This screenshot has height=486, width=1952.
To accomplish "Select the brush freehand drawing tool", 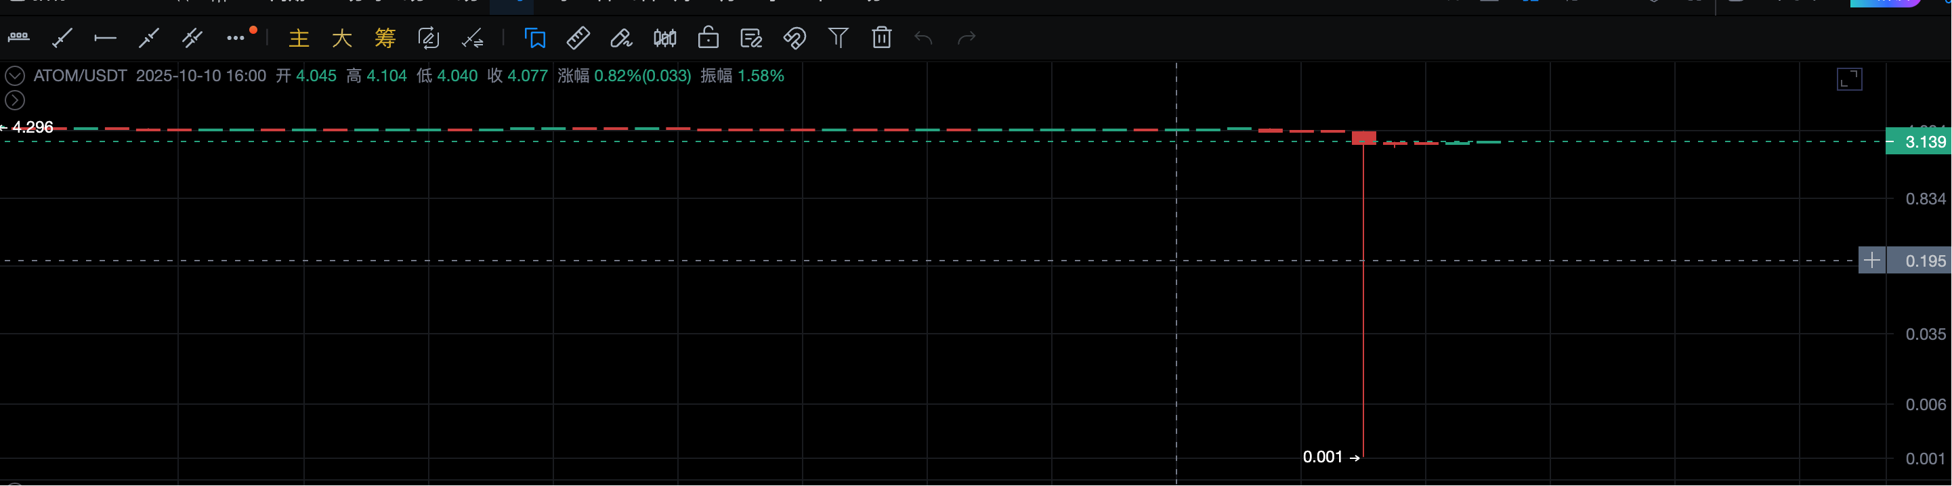I will click(x=621, y=38).
